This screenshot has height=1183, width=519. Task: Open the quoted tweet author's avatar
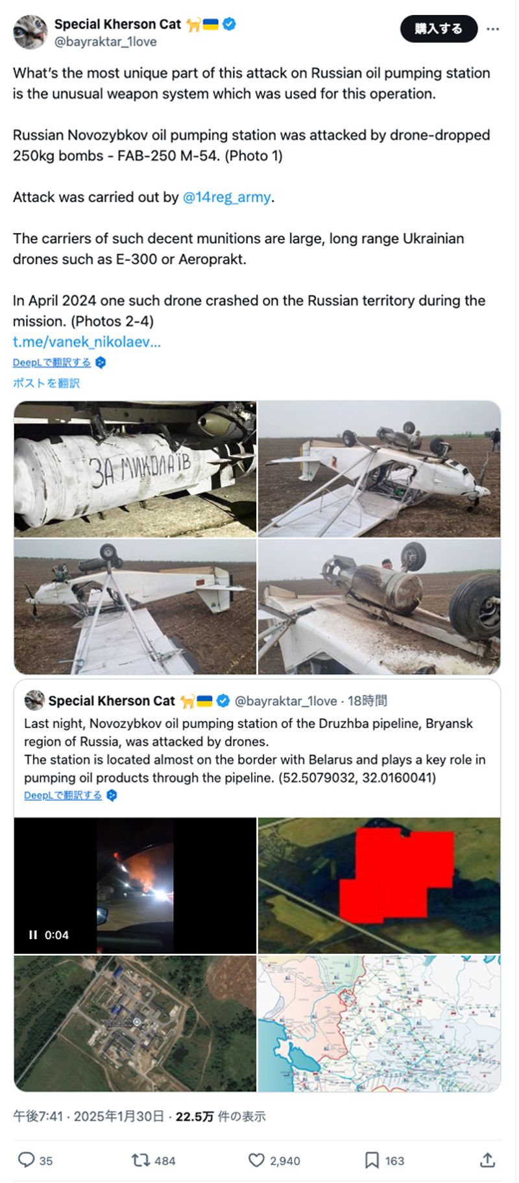[34, 701]
